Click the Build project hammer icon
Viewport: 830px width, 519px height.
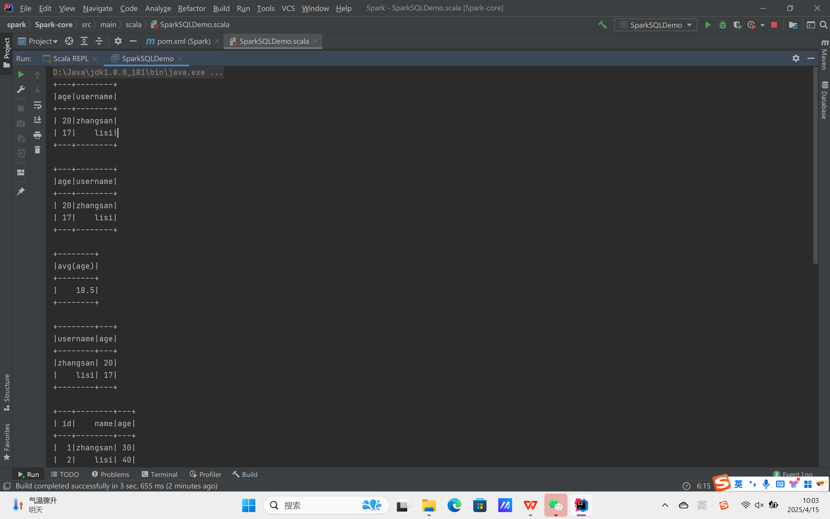coord(603,25)
